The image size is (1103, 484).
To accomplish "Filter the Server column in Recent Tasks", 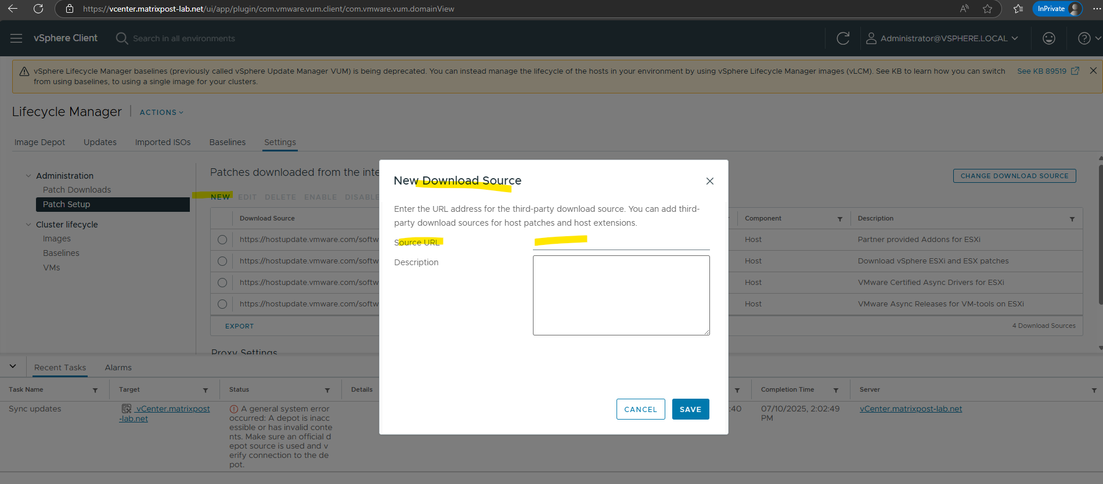I will pos(1094,390).
